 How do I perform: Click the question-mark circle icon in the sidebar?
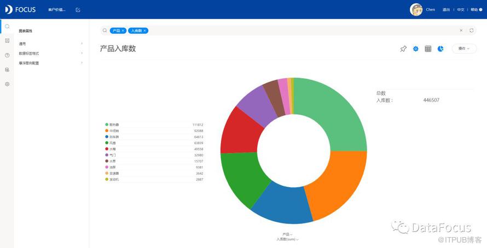pos(7,55)
